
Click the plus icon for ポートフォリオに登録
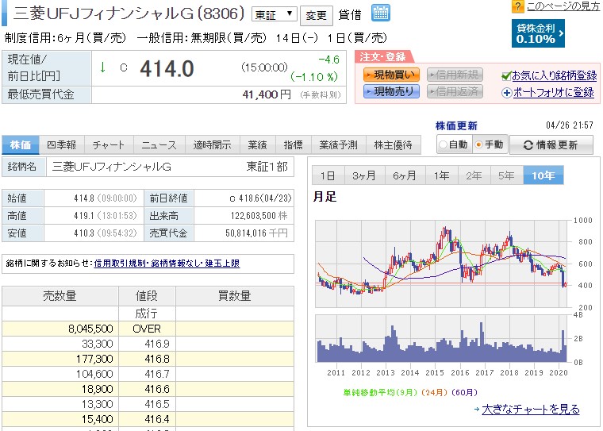(x=507, y=93)
